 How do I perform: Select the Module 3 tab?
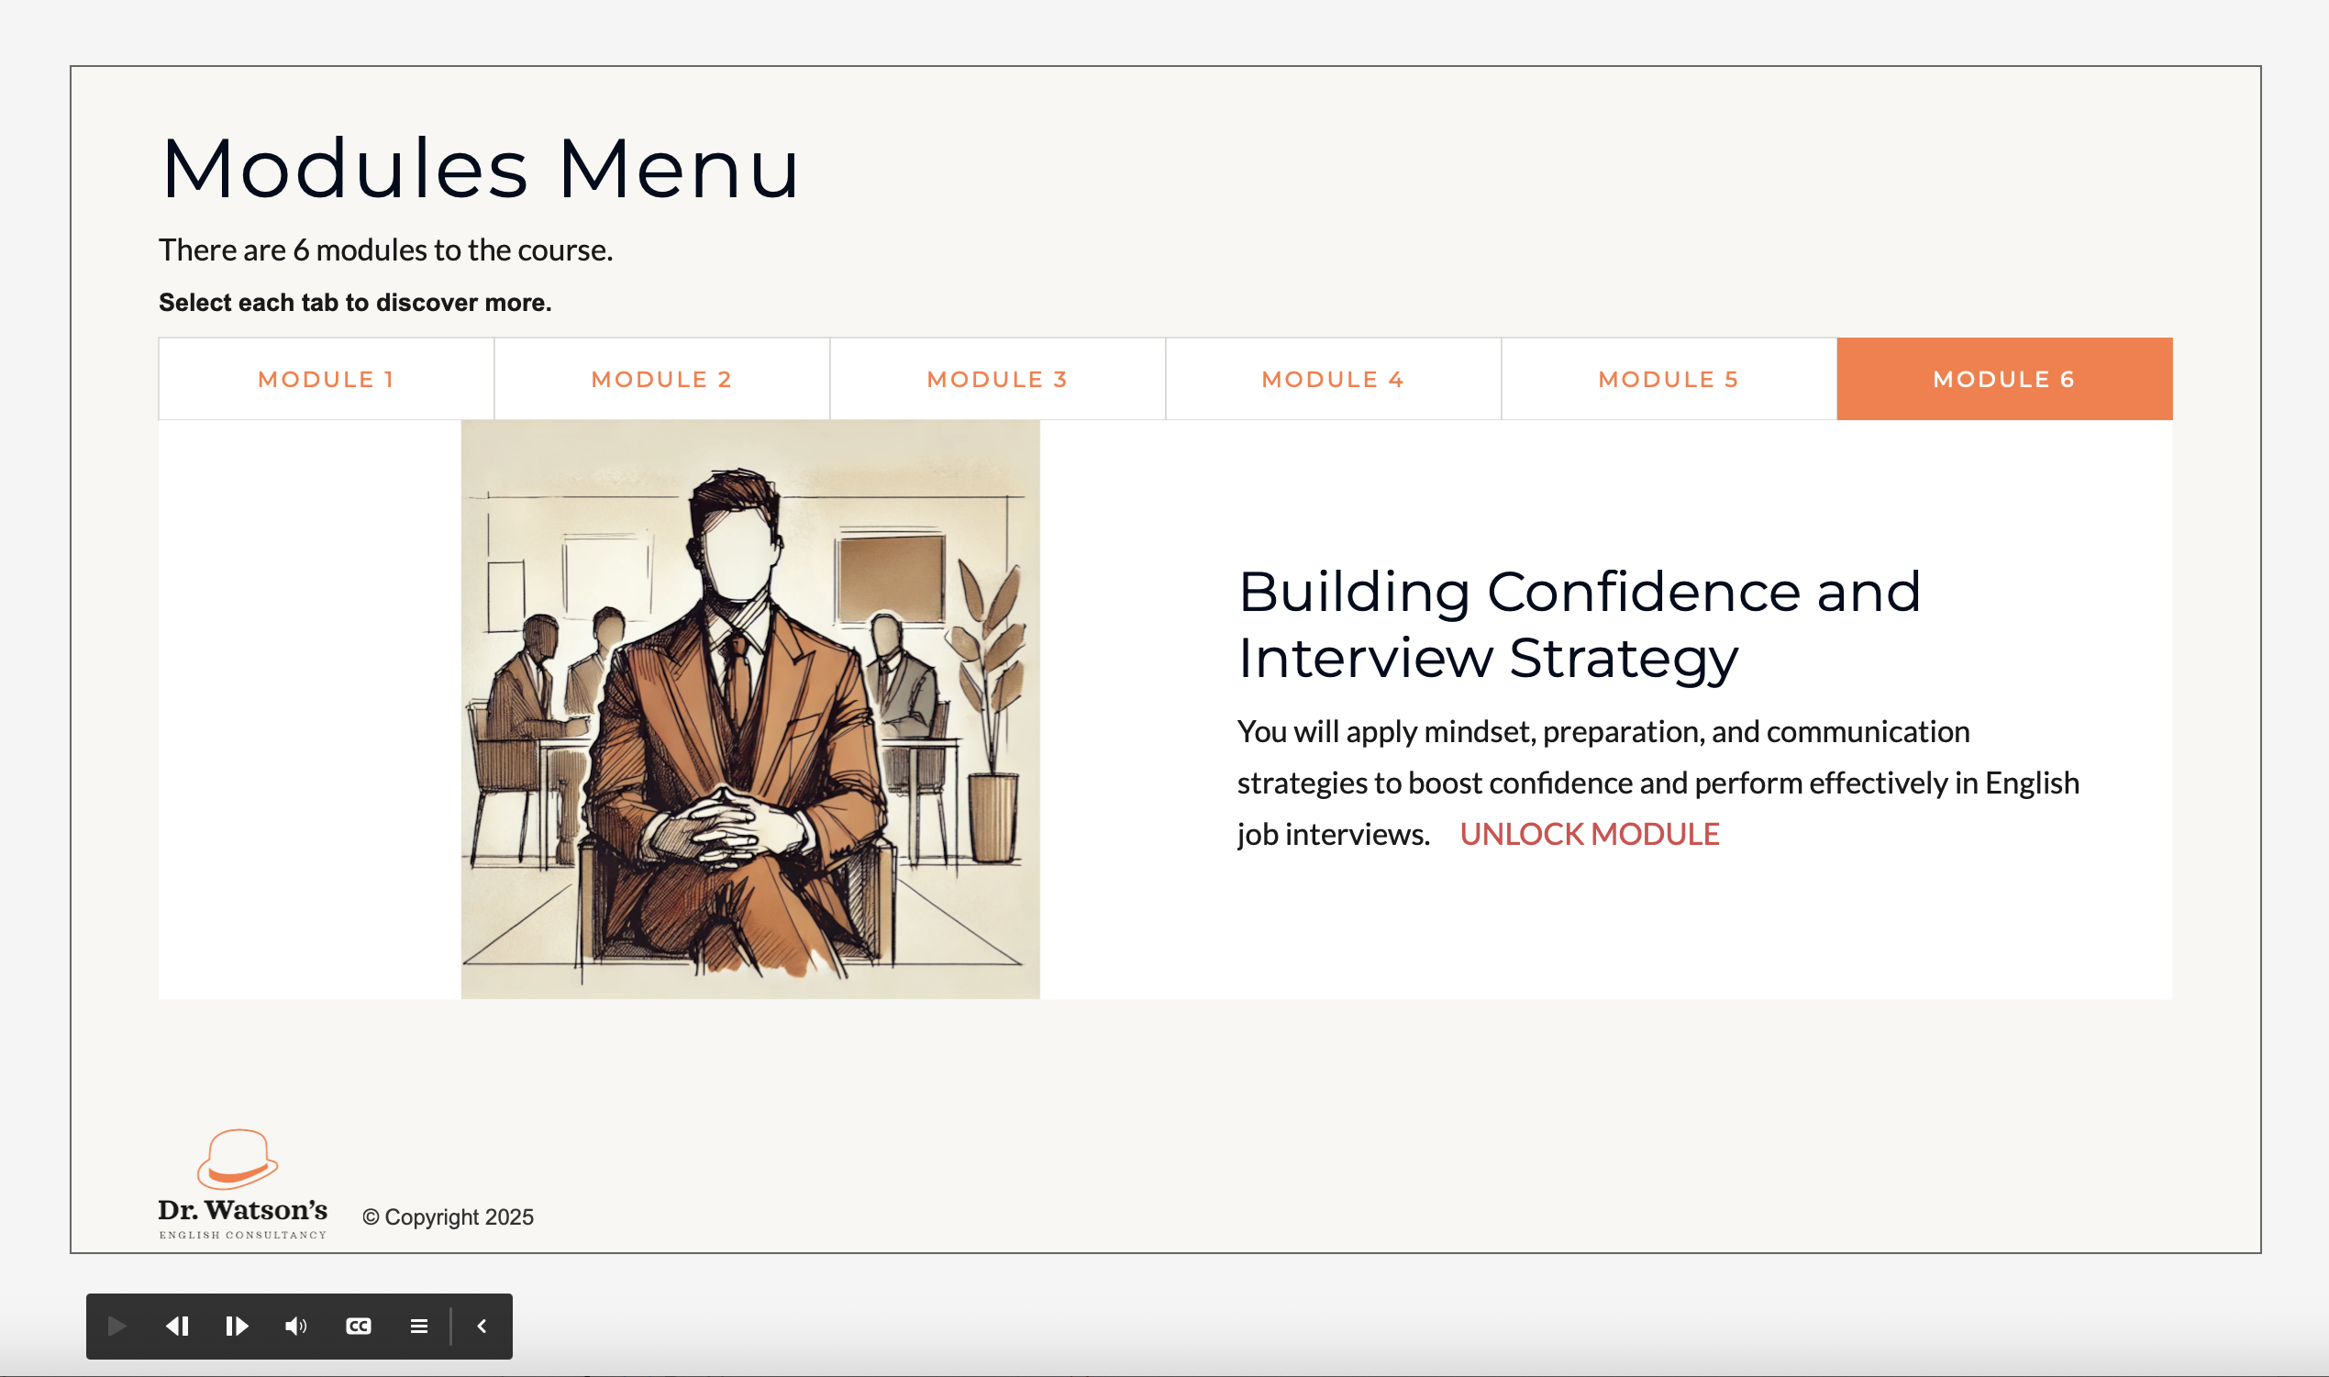[998, 380]
